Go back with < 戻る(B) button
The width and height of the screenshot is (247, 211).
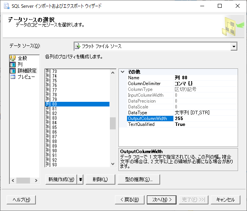coord(130,200)
